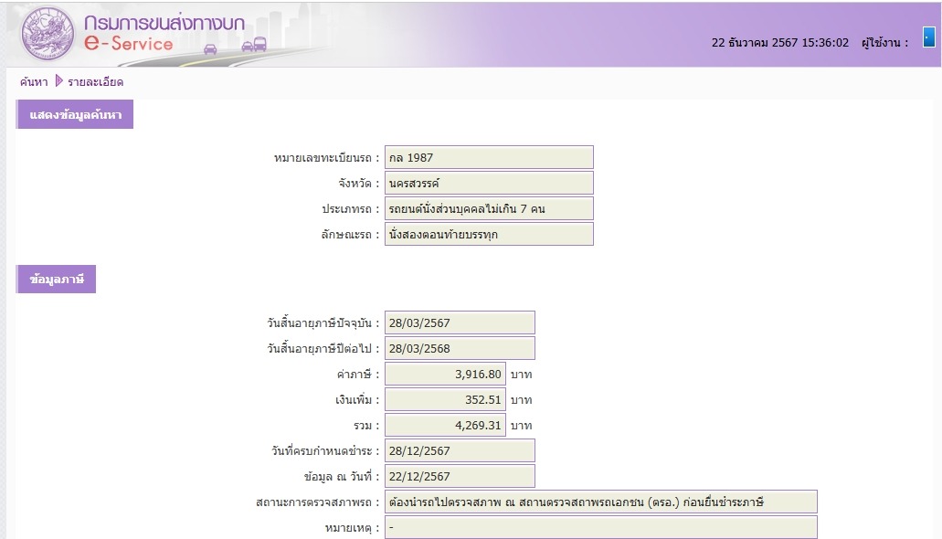Click the blue user icon in header
The height and width of the screenshot is (539, 942).
coord(929,37)
